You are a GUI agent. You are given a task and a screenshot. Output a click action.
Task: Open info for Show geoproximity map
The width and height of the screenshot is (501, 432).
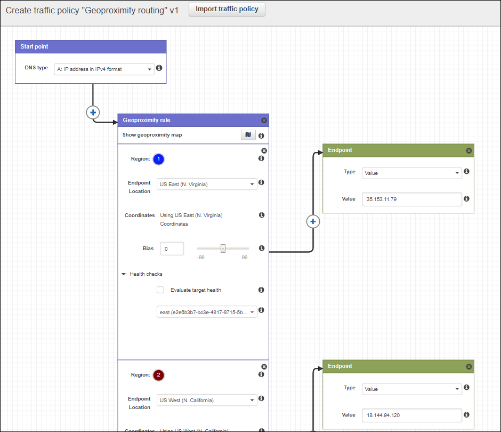pyautogui.click(x=261, y=135)
